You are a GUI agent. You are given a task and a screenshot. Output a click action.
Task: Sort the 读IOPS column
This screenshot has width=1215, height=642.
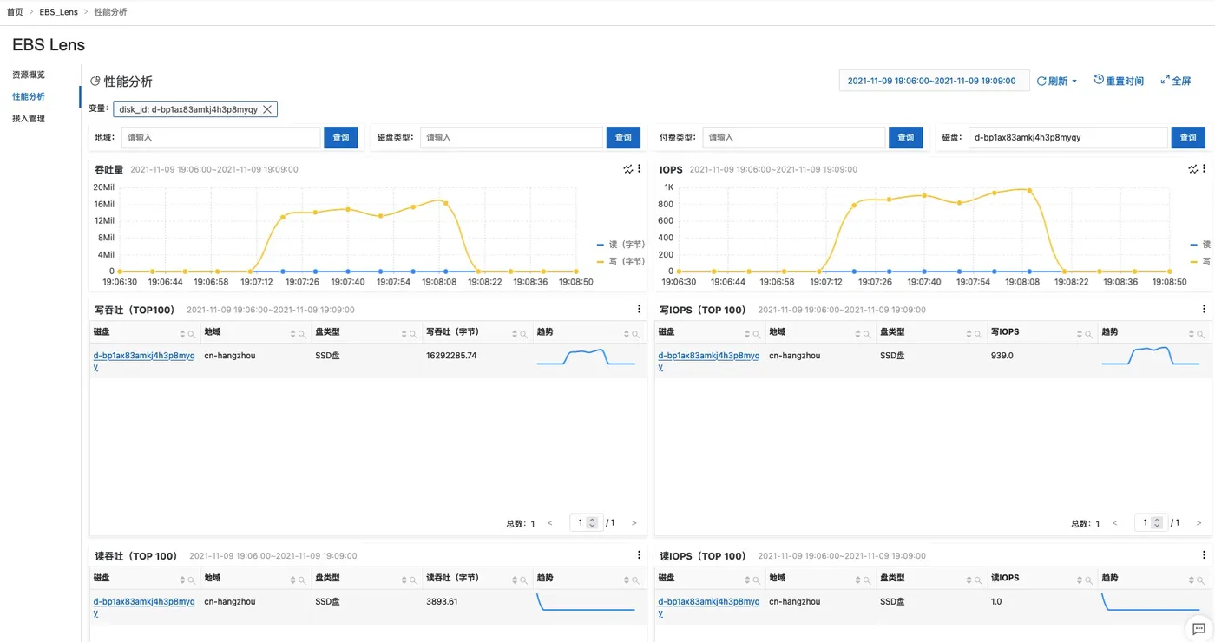click(x=1080, y=580)
